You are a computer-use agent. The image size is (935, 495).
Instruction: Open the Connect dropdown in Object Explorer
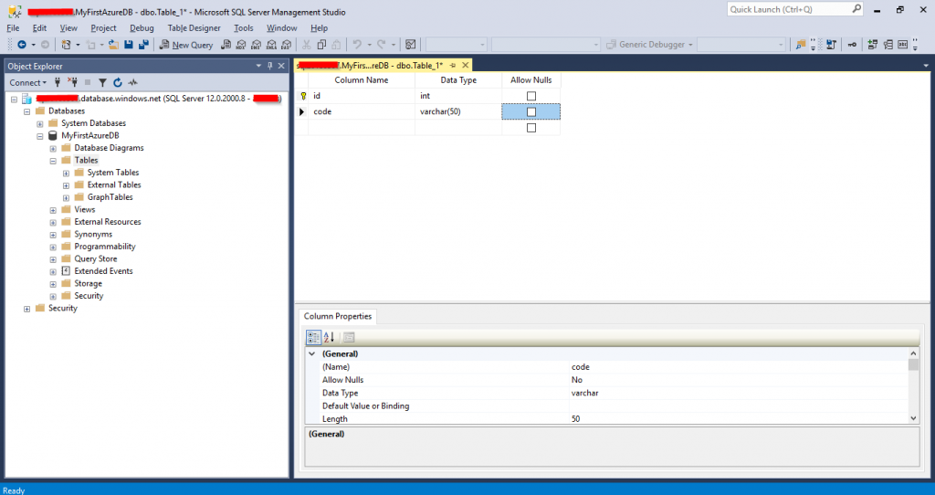pyautogui.click(x=27, y=82)
